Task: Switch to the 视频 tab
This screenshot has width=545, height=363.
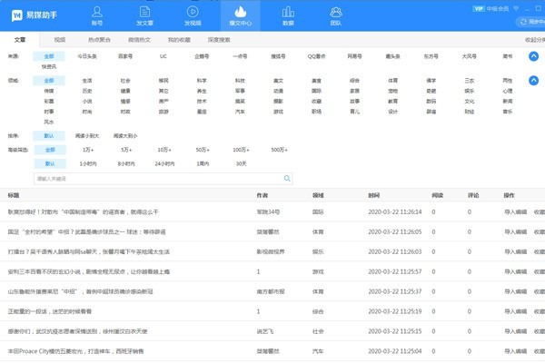Action: pyautogui.click(x=60, y=41)
